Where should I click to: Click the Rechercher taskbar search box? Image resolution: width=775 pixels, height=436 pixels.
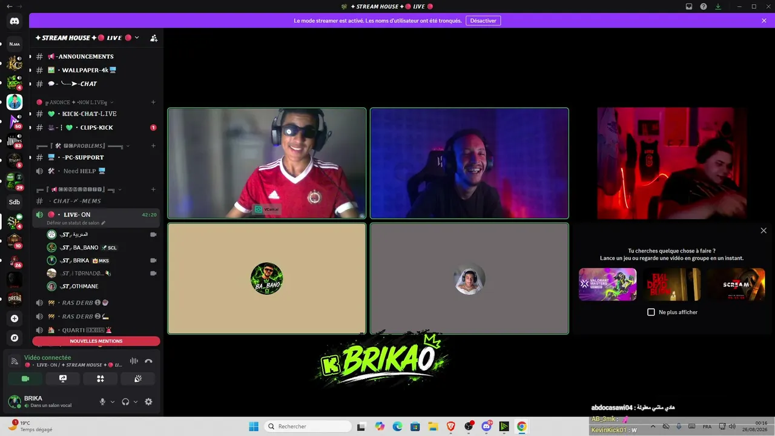(x=308, y=426)
